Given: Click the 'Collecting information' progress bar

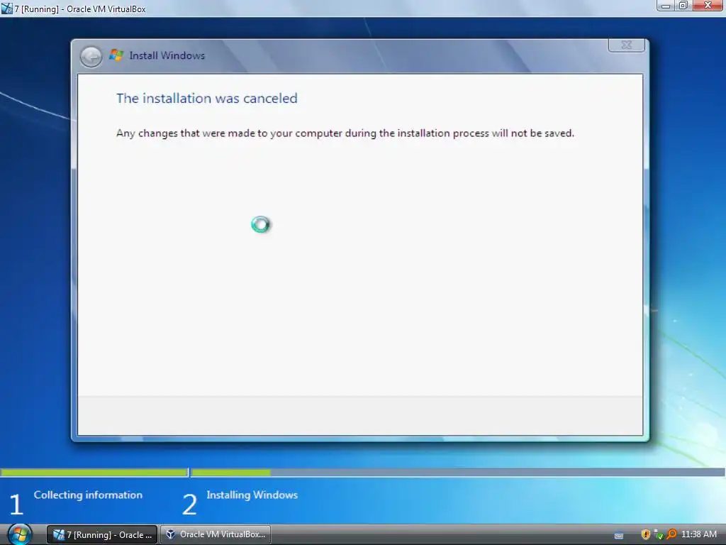Looking at the screenshot, I should pos(94,472).
